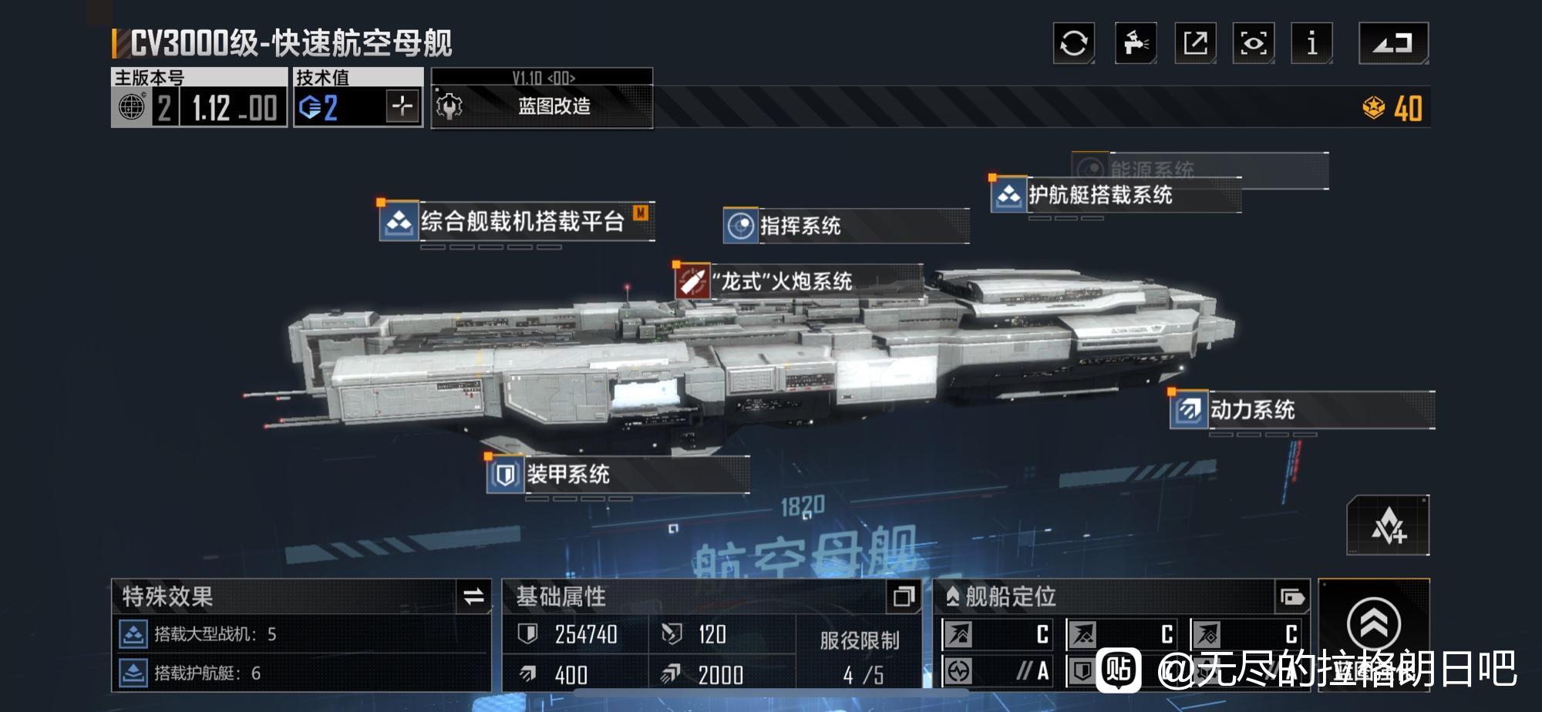Click the refresh rotation icon at top
The image size is (1542, 712).
tap(1074, 42)
